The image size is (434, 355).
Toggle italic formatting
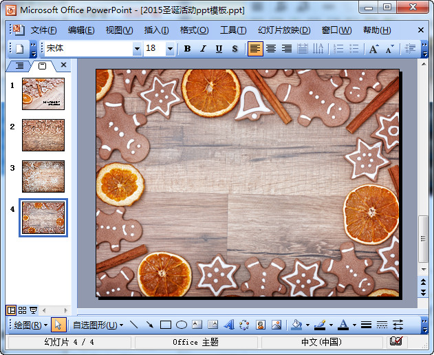tap(203, 49)
